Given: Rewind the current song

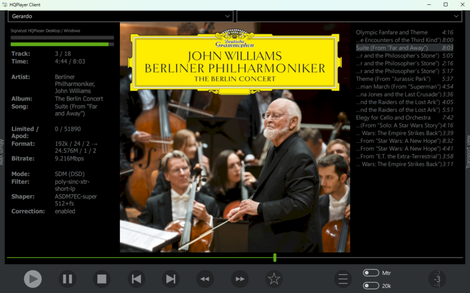Looking at the screenshot, I should pyautogui.click(x=204, y=279).
